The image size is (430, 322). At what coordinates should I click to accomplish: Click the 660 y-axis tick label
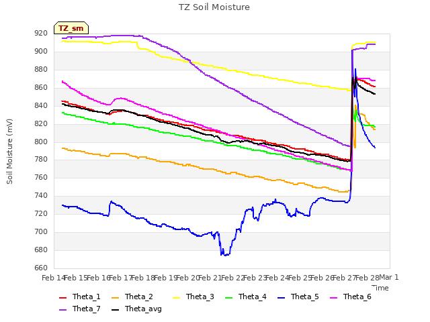pyautogui.click(x=41, y=268)
